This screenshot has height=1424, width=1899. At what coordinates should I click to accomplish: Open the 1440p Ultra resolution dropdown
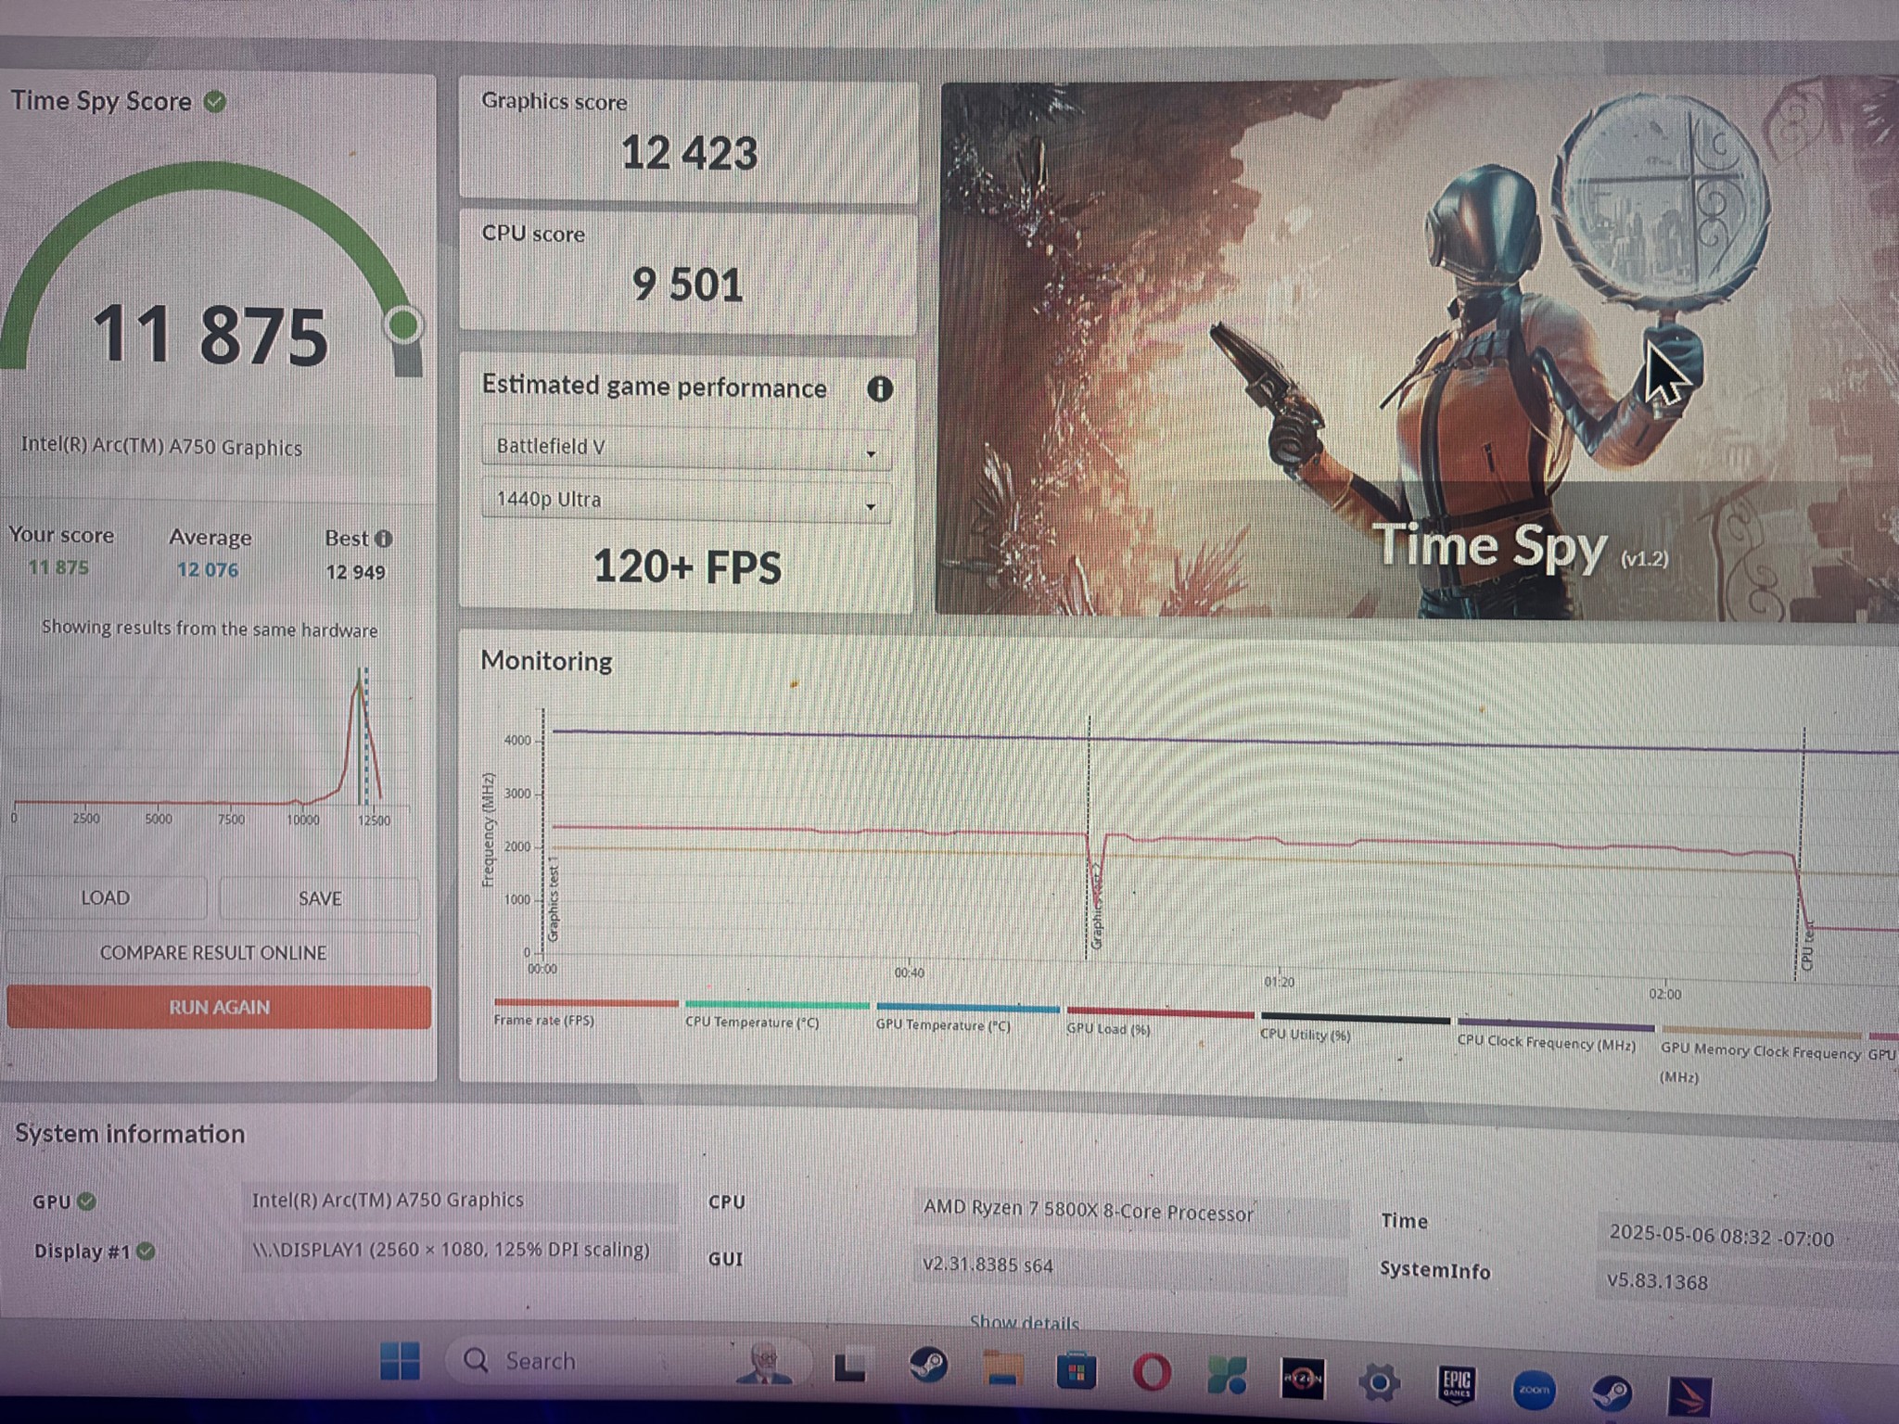tap(686, 501)
